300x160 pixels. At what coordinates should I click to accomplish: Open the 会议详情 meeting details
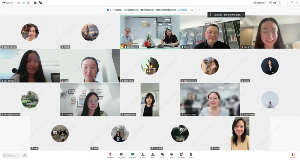point(8,3)
